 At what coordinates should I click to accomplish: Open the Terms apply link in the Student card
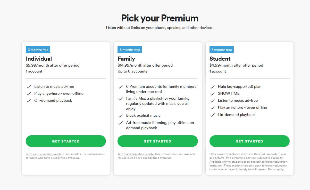click(276, 169)
